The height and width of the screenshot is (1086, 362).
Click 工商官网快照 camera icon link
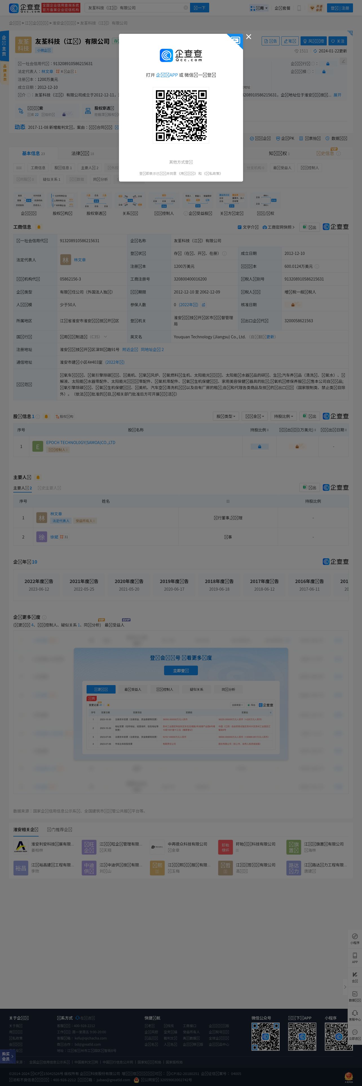tap(279, 227)
